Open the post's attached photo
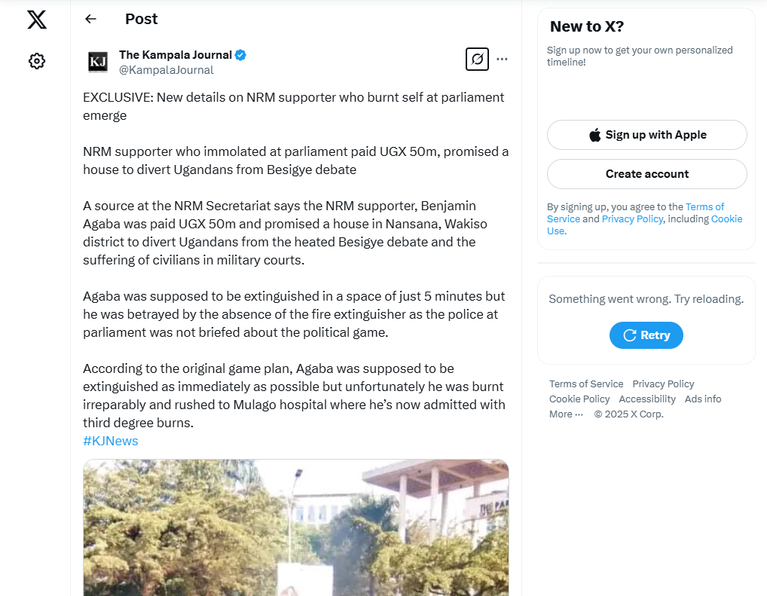767x596 pixels. tap(296, 527)
